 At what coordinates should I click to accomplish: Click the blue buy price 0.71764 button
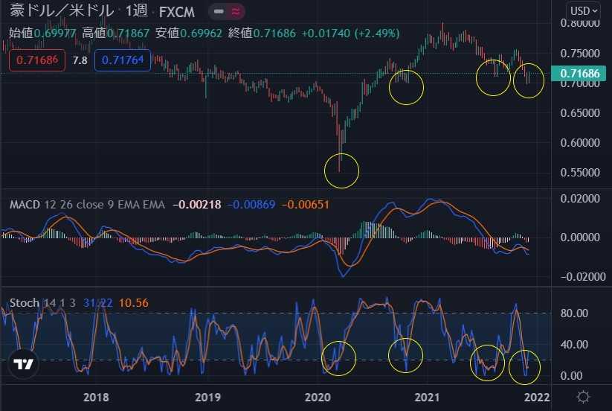click(x=123, y=60)
